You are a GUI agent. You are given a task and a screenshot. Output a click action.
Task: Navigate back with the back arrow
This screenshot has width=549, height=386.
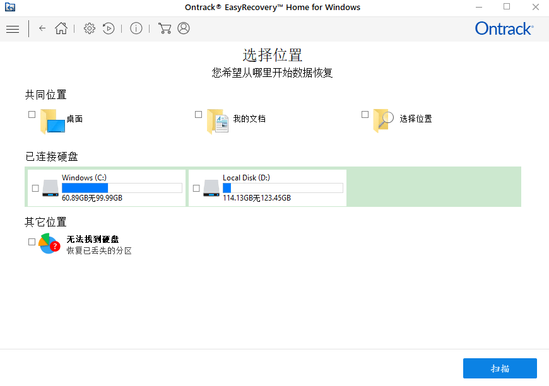coord(42,28)
